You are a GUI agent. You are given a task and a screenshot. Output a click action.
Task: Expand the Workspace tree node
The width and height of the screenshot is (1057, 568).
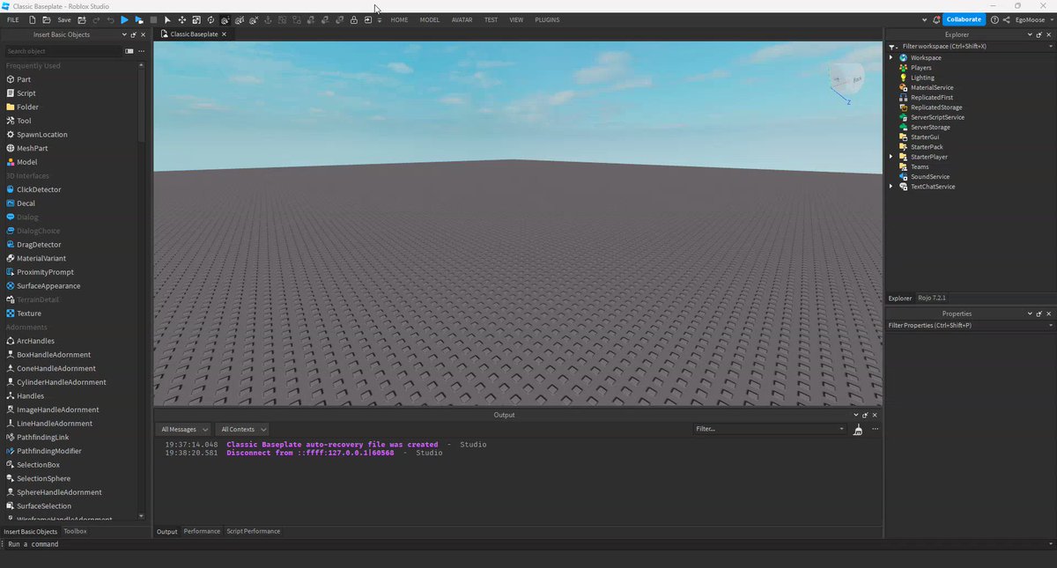coord(891,57)
